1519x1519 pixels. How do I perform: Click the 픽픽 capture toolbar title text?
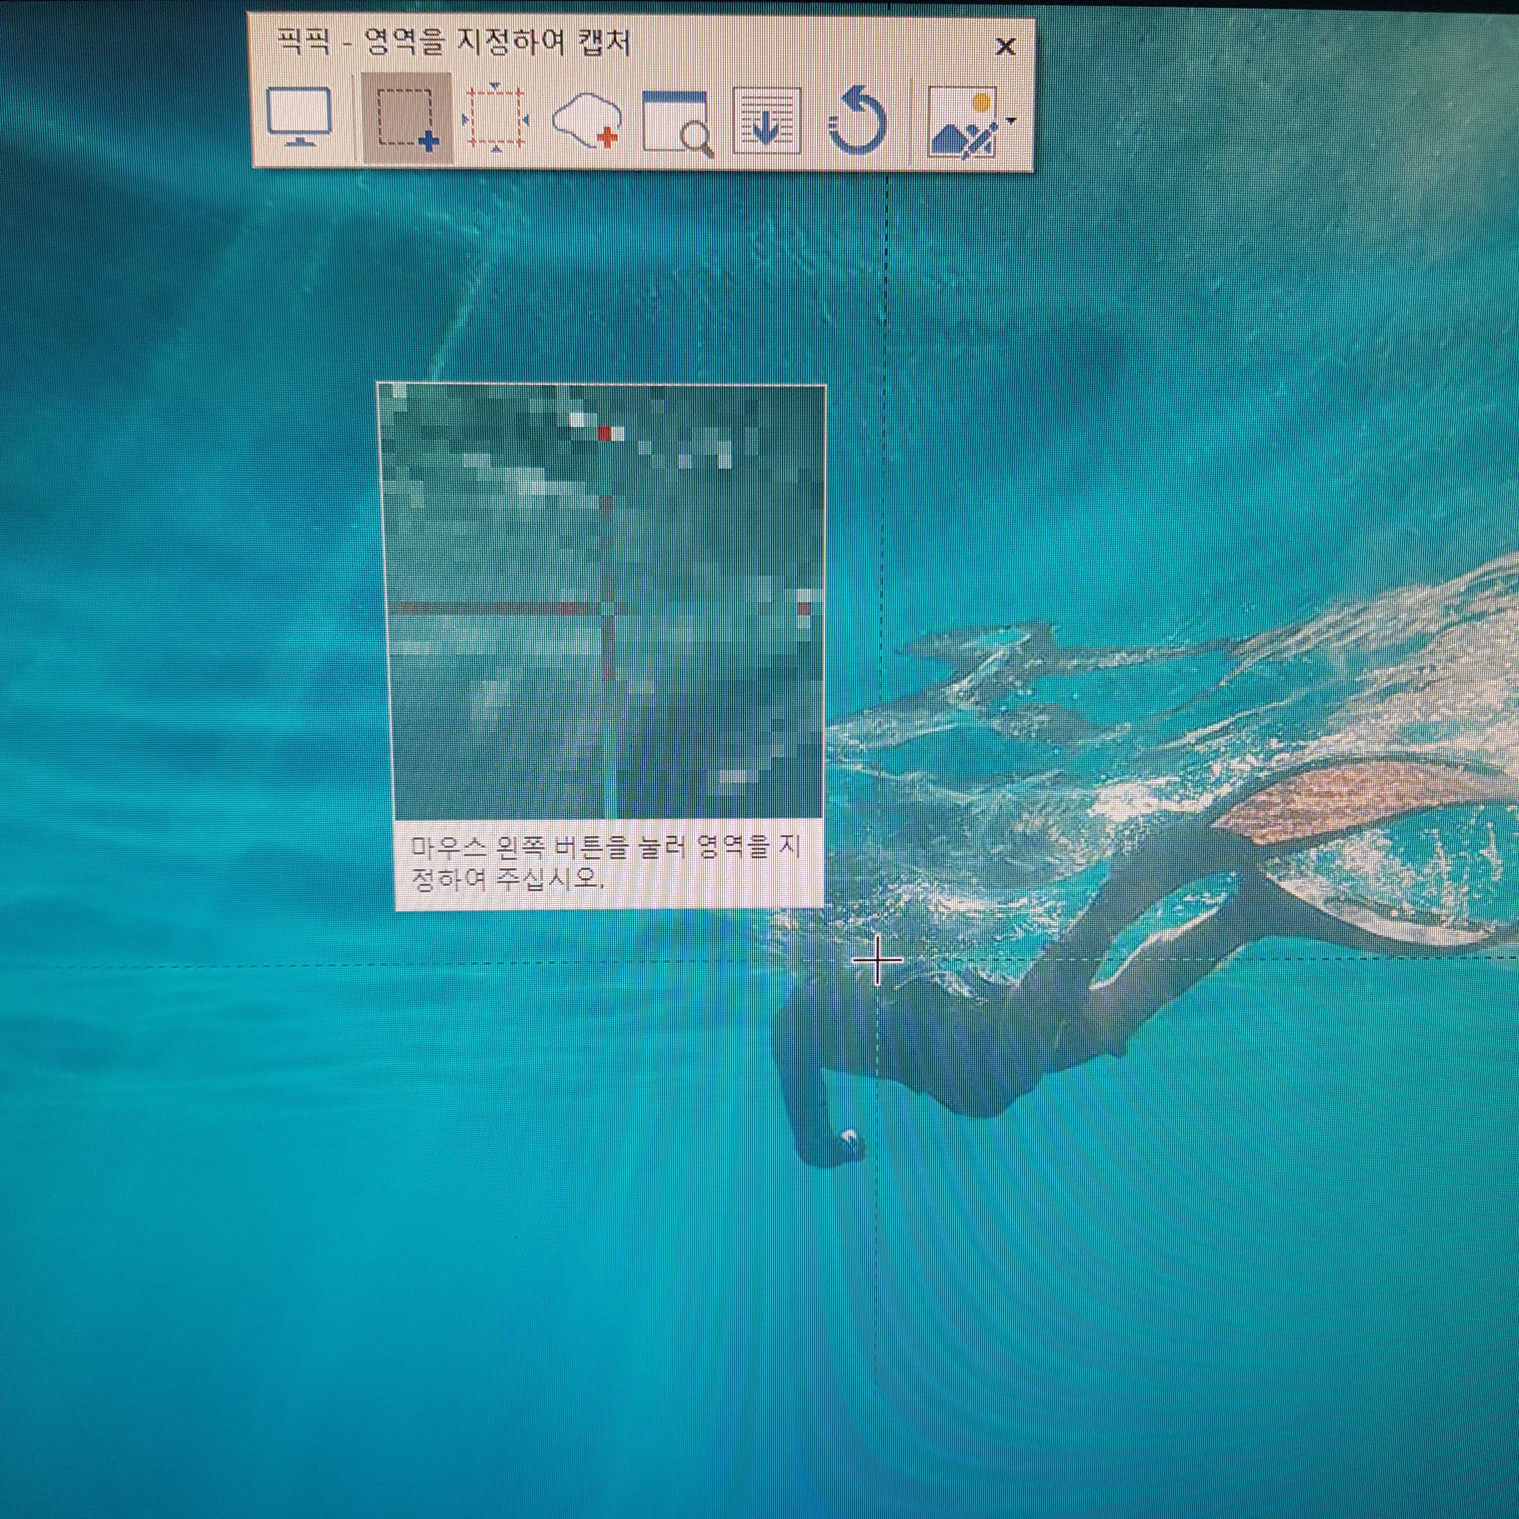(454, 42)
